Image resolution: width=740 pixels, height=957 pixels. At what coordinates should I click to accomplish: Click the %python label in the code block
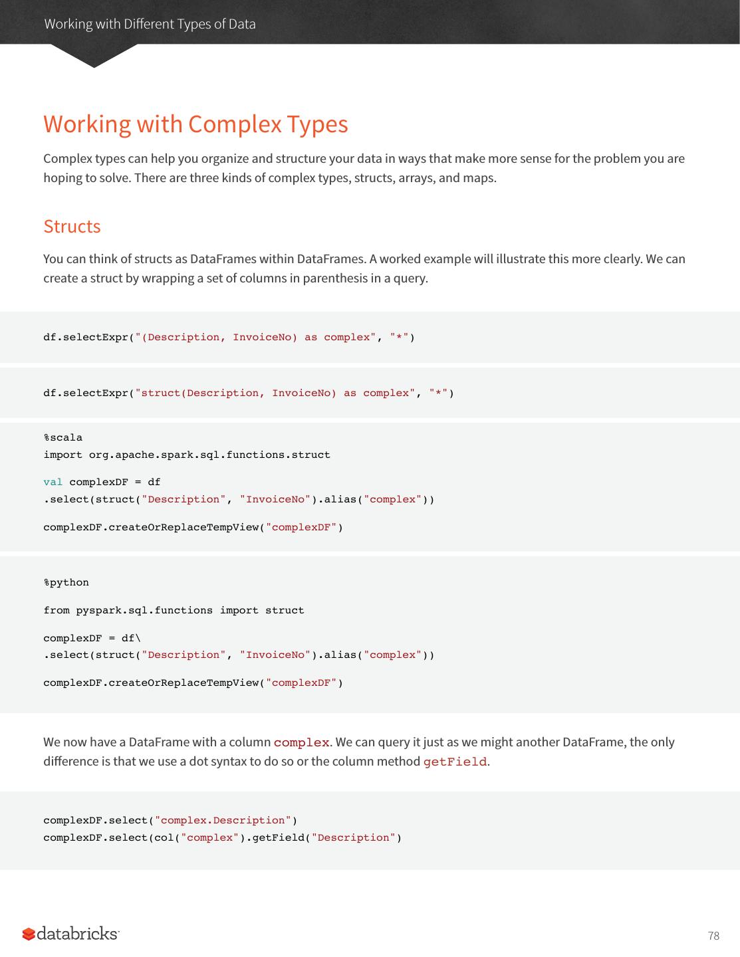click(66, 582)
